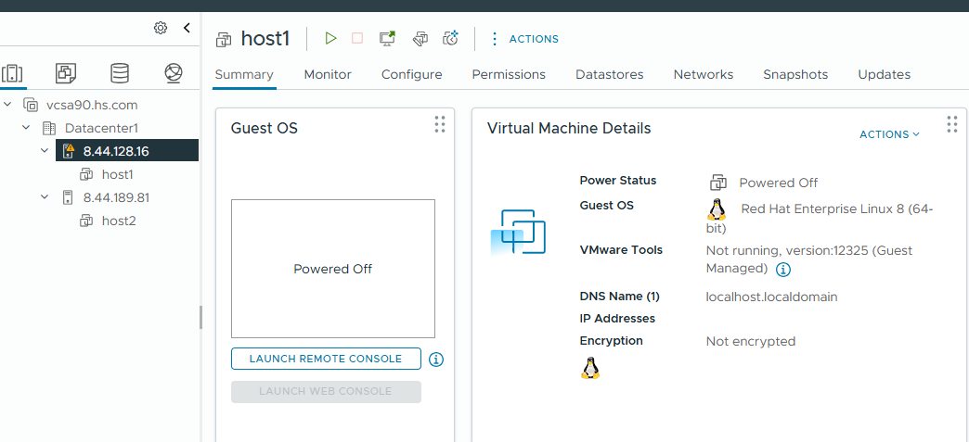This screenshot has height=442, width=969.
Task: Click the edit settings toolbar icon
Action: [x=420, y=39]
